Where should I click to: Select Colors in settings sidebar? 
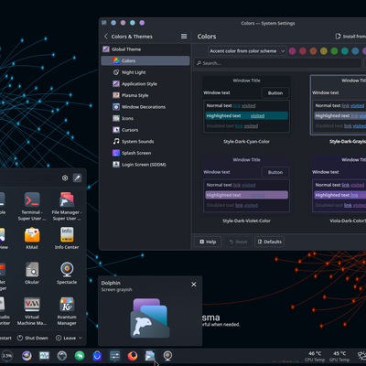click(145, 60)
